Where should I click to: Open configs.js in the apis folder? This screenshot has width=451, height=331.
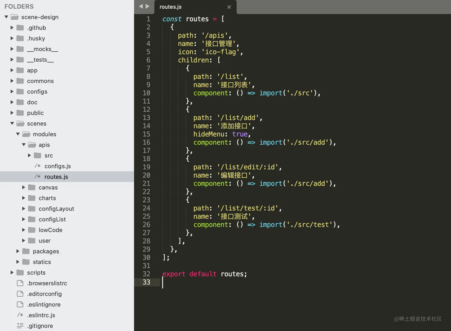[58, 166]
